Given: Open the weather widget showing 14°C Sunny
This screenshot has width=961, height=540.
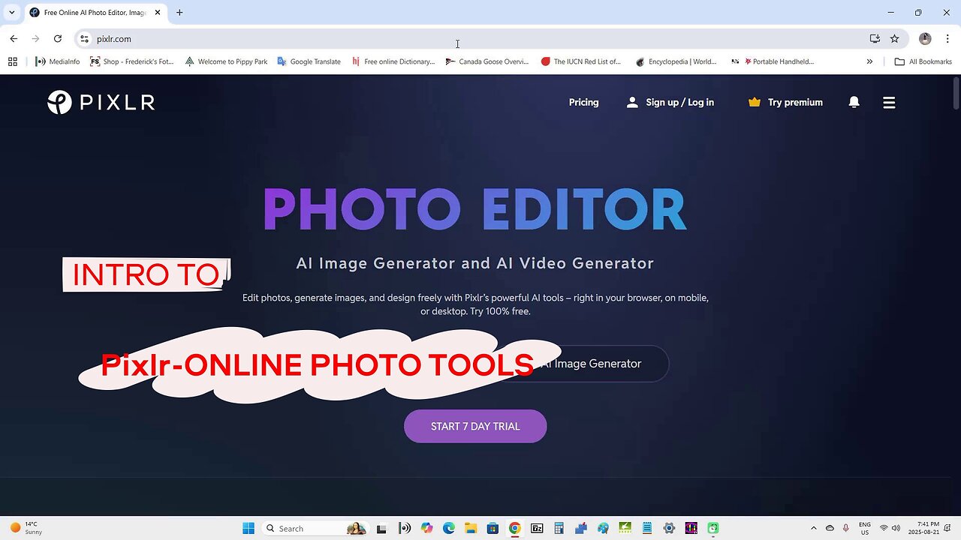Looking at the screenshot, I should tap(26, 528).
